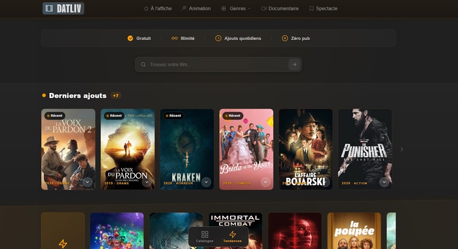Click the grid icon beside Genres
The image size is (458, 249).
point(224,8)
